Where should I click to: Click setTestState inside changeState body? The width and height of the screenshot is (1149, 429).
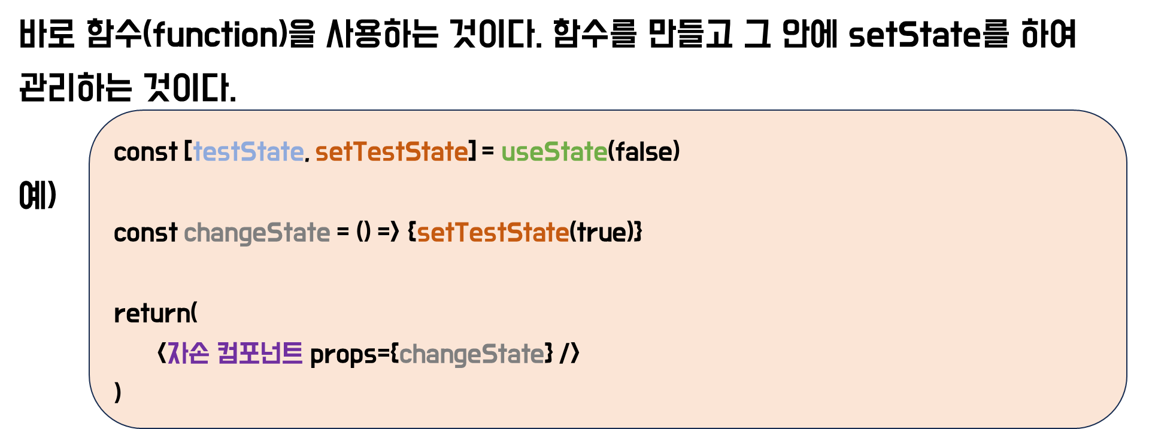[493, 232]
